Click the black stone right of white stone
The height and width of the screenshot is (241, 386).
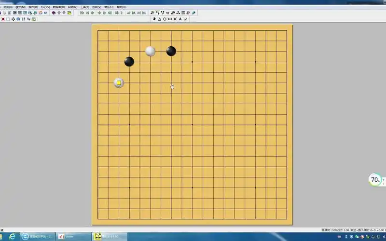pos(171,51)
